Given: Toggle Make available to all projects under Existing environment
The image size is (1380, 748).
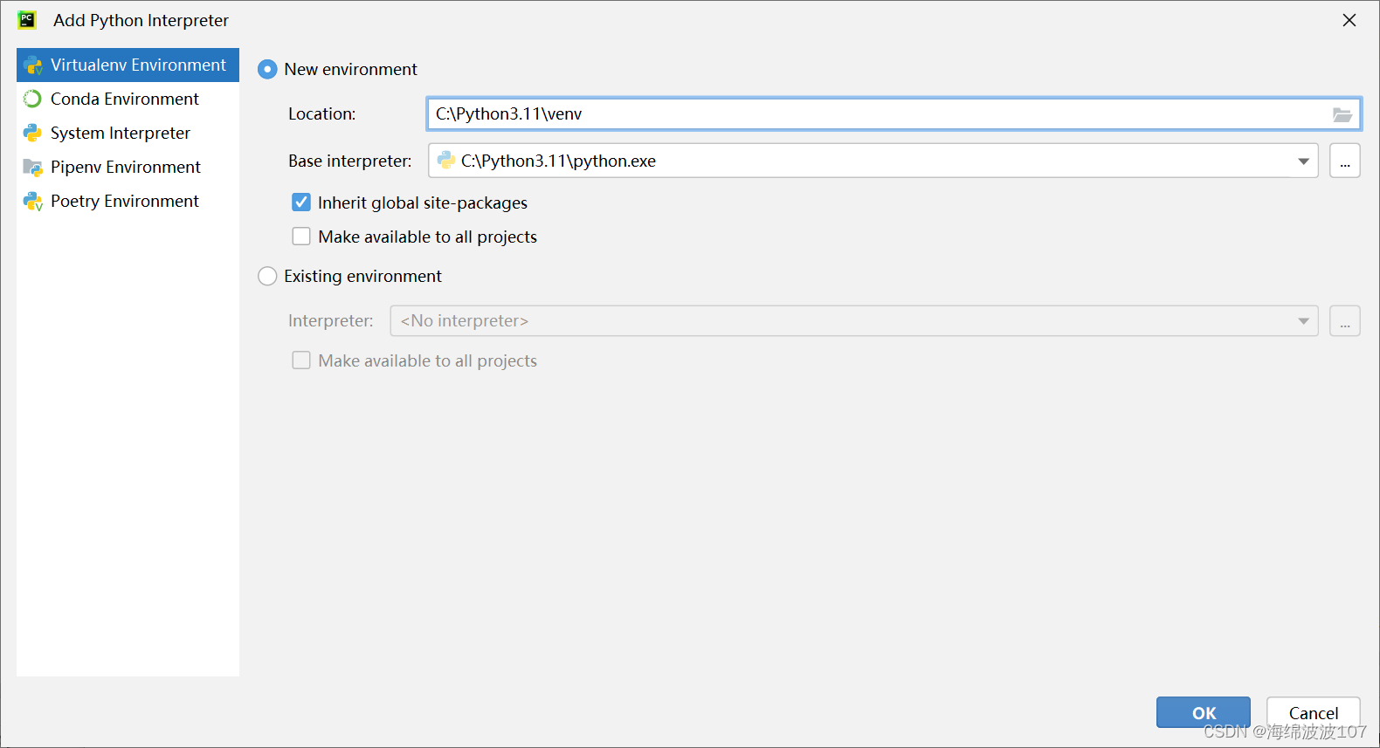Looking at the screenshot, I should tap(301, 360).
